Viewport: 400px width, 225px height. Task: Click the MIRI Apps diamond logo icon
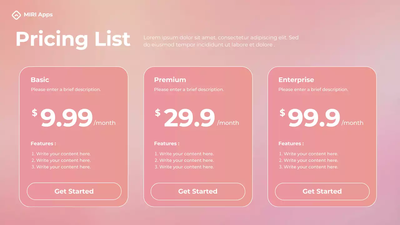pyautogui.click(x=16, y=15)
